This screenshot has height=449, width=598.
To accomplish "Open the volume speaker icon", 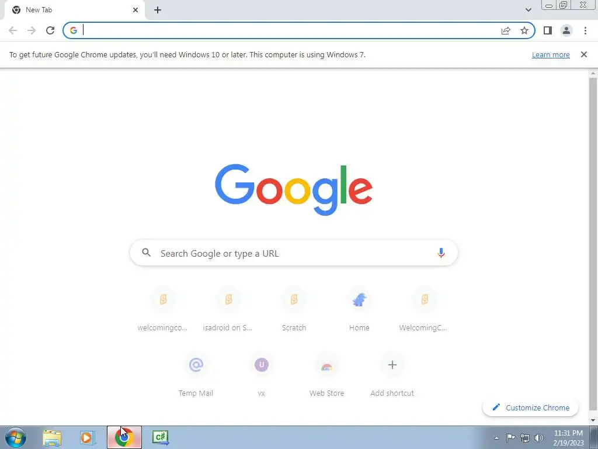I will (539, 438).
